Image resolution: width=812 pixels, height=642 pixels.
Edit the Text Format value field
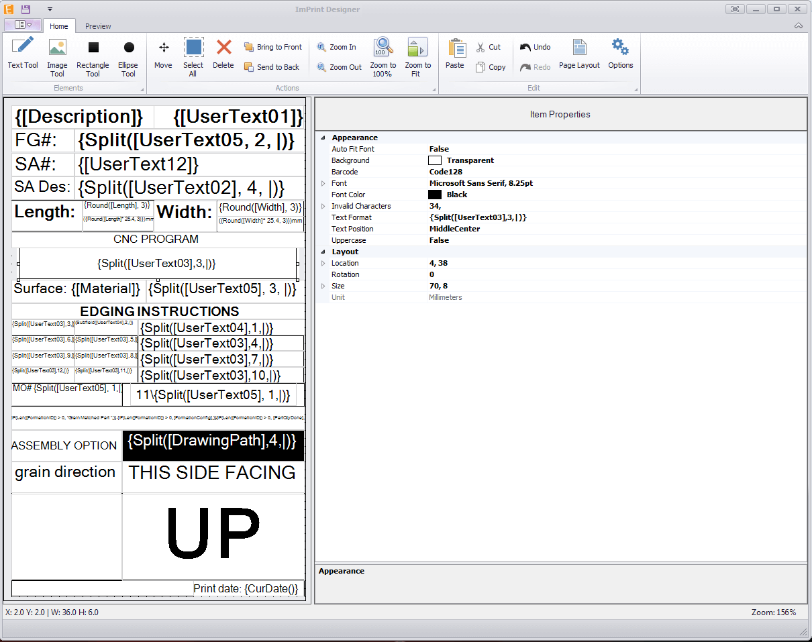pos(478,217)
